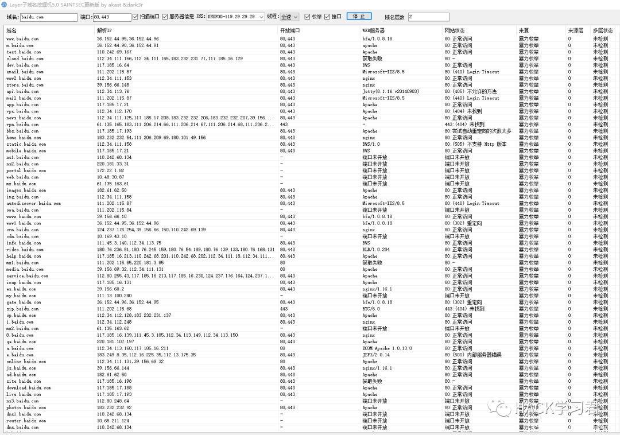
Task: Select the vpn.baidu.com row
Action: pos(310,125)
